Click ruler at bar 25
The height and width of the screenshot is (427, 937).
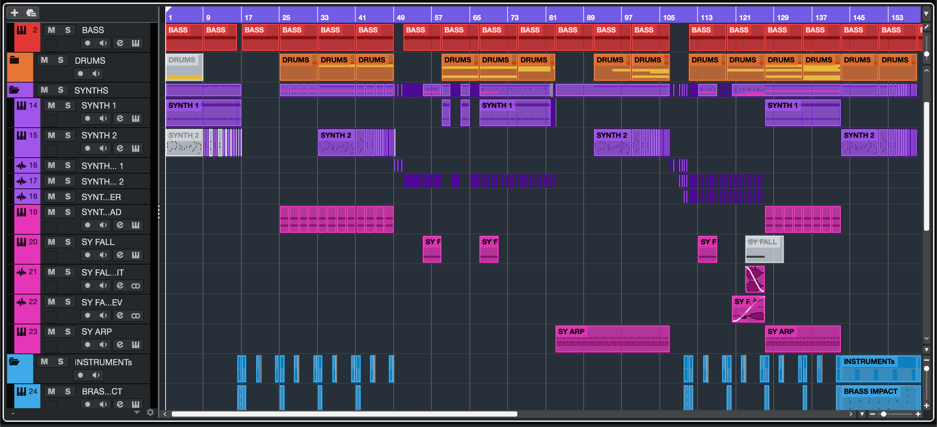click(286, 17)
